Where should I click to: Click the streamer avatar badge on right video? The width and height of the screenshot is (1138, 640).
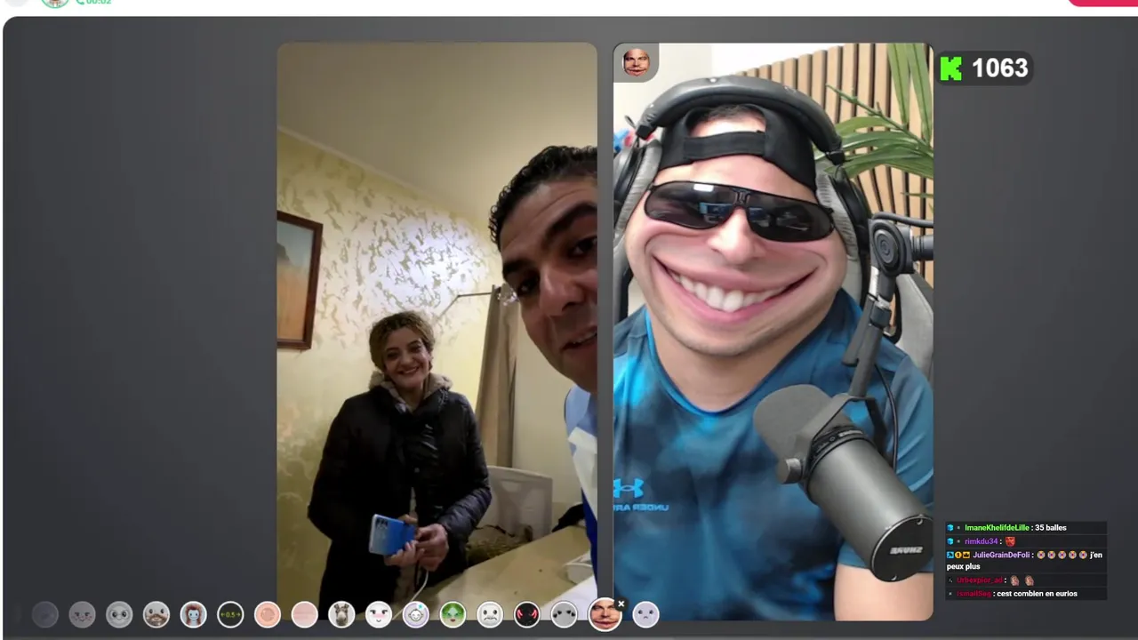tap(637, 63)
